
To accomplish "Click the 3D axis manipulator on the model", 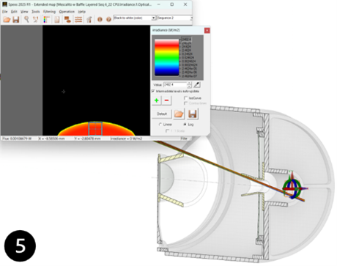I will click(293, 188).
